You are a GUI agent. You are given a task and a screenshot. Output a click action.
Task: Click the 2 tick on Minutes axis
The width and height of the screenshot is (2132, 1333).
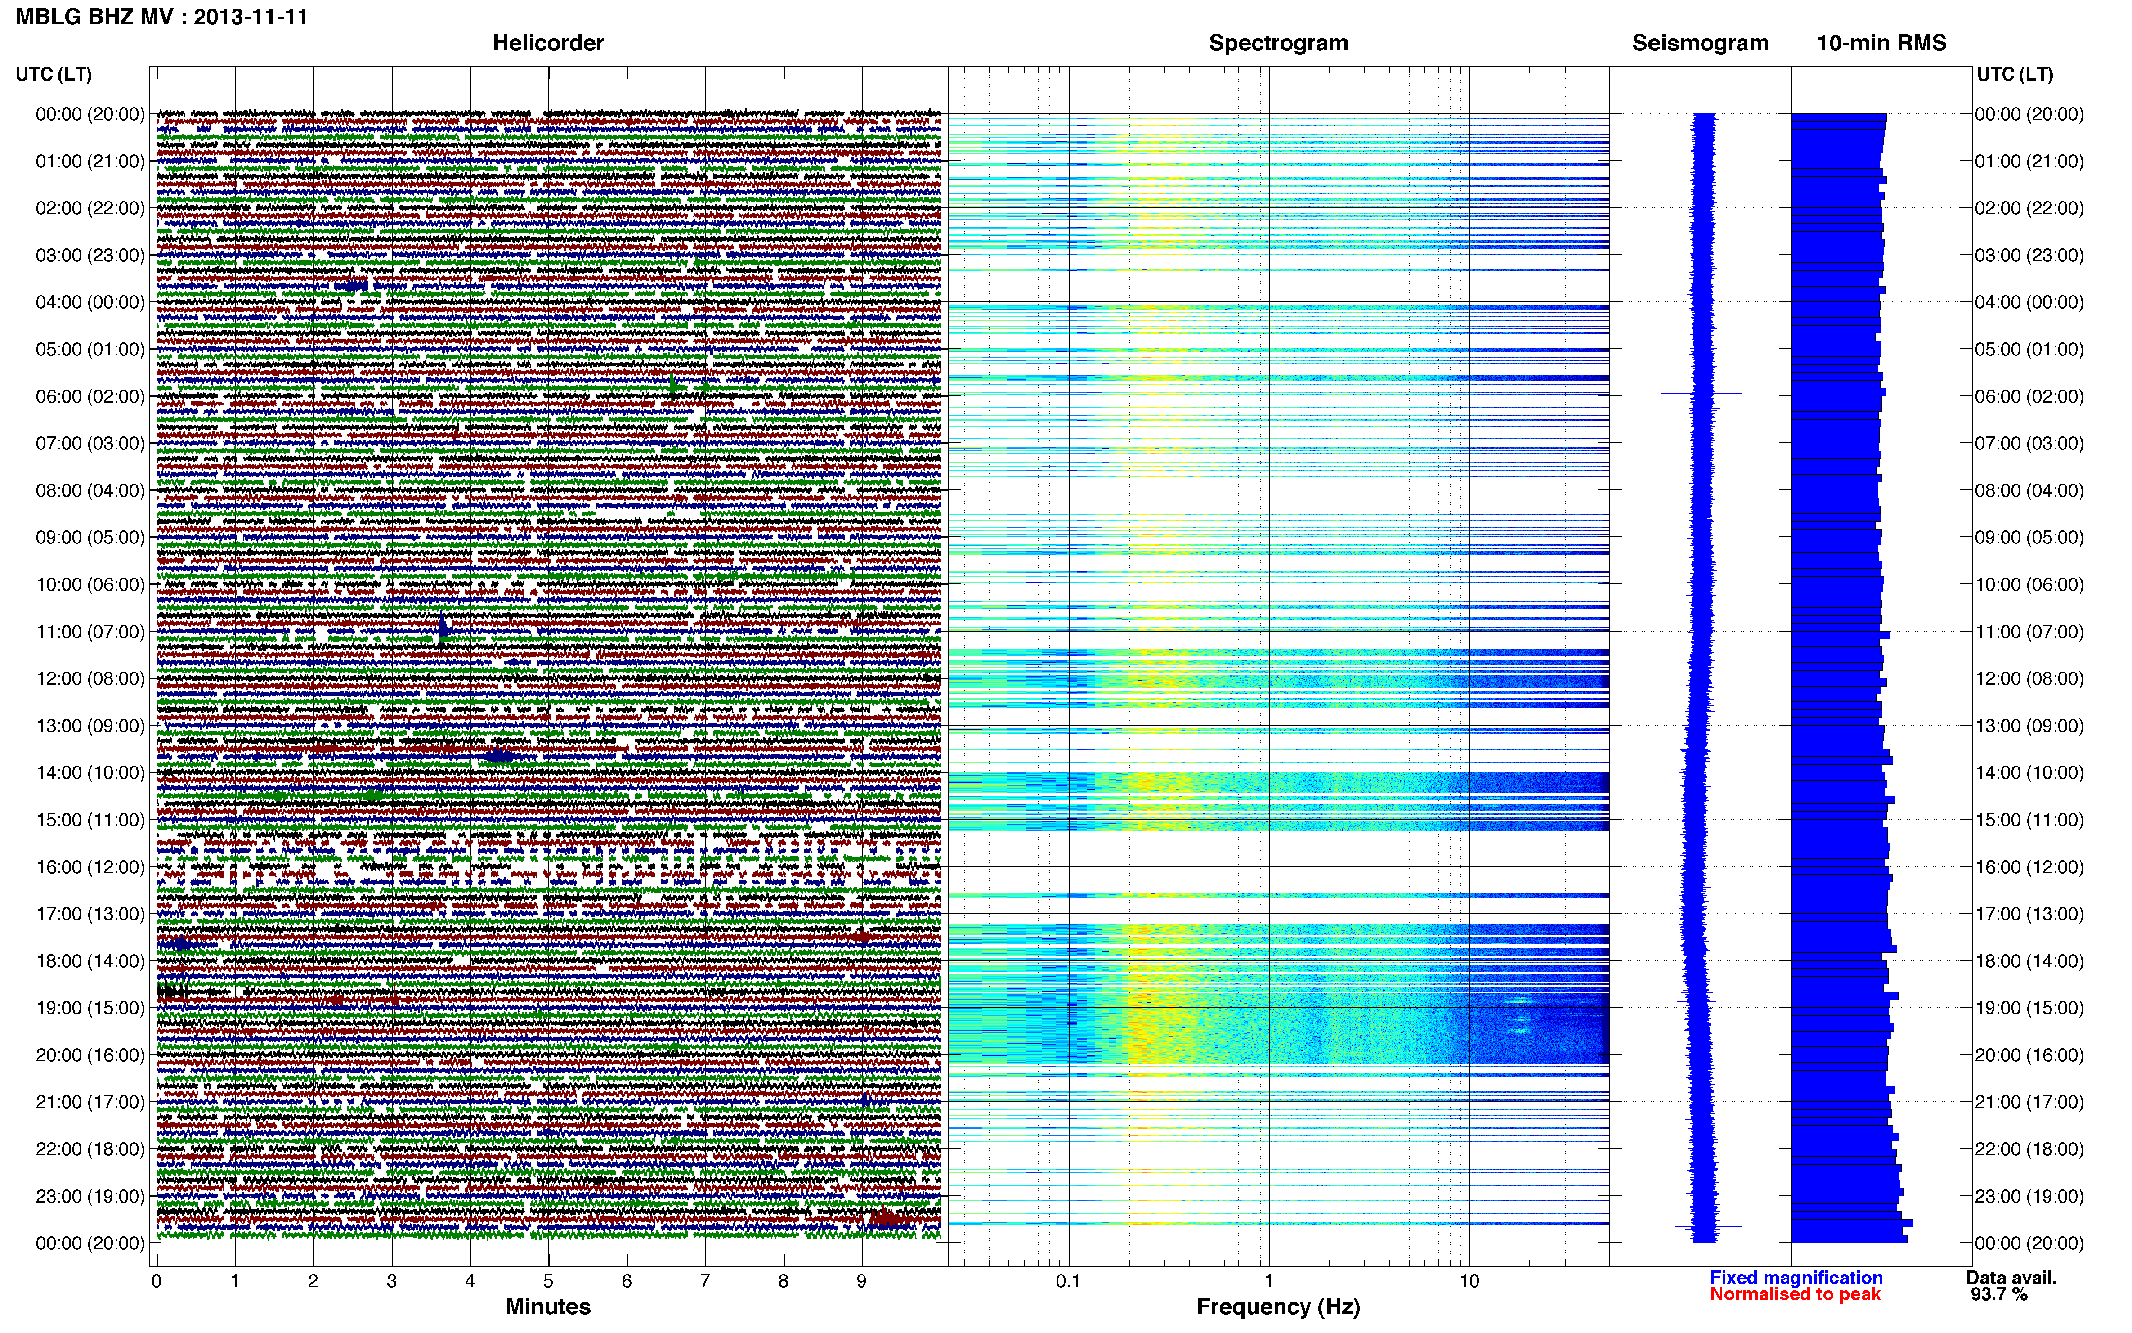(x=313, y=1281)
